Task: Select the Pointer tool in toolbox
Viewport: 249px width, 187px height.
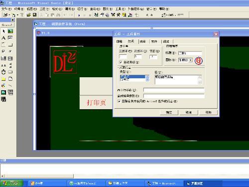Action: pos(3,31)
